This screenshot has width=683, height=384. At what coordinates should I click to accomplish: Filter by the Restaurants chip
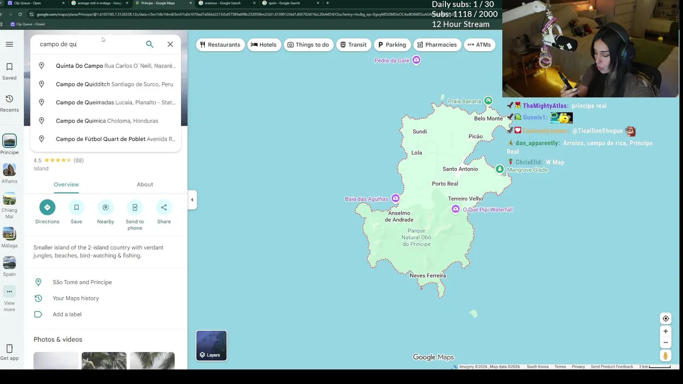[x=220, y=45]
